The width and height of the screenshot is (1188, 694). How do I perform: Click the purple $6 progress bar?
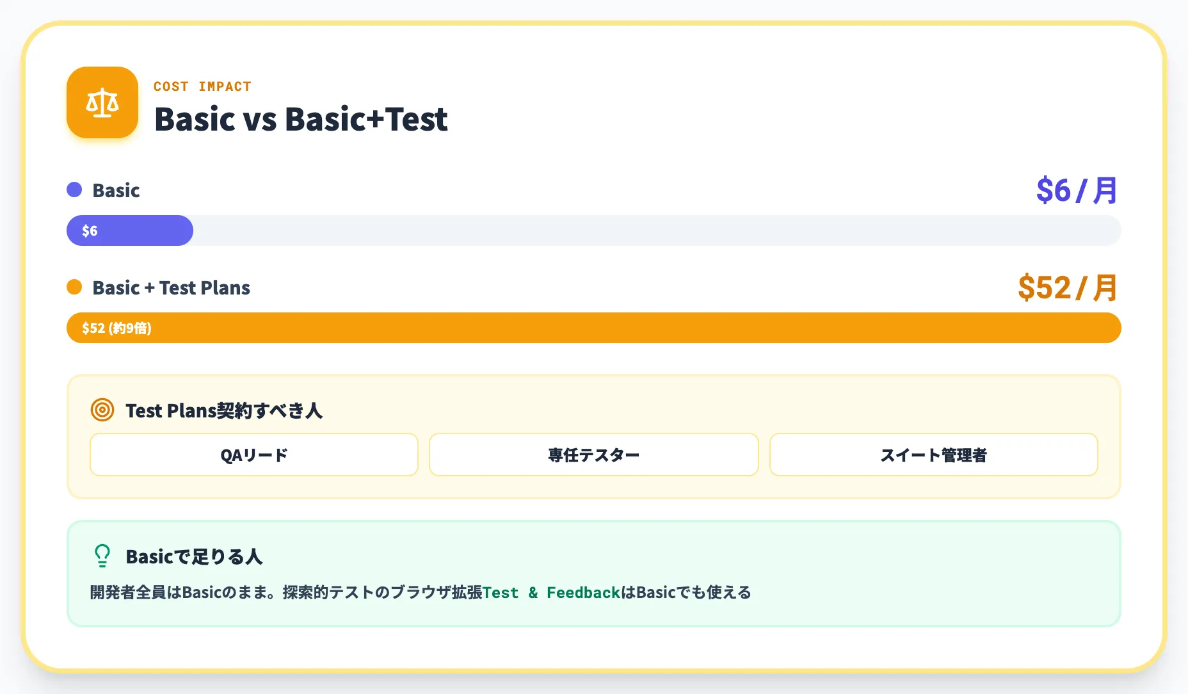[x=130, y=230]
